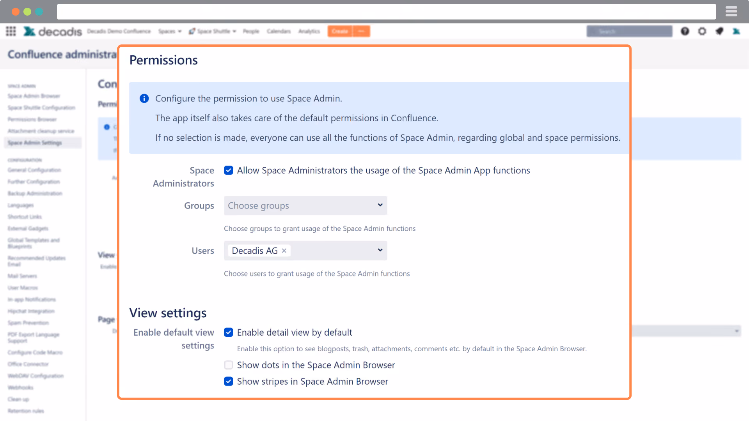Open the administration gear icon
This screenshot has width=749, height=421.
pyautogui.click(x=702, y=31)
